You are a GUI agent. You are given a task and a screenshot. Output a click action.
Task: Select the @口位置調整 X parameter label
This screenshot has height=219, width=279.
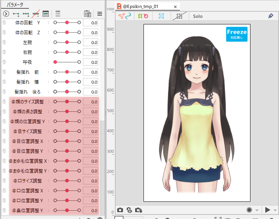pyautogui.click(x=27, y=190)
